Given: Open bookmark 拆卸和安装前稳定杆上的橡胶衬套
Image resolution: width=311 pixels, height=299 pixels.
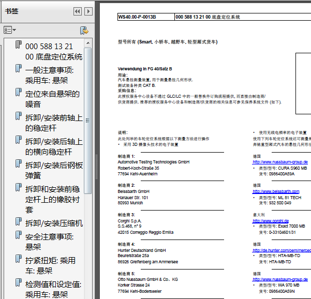Looking at the screenshot, I should click(x=52, y=199).
